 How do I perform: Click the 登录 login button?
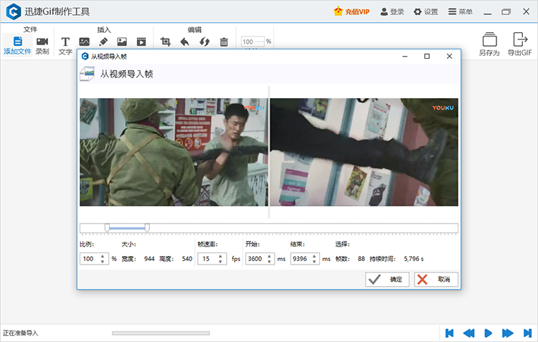(392, 11)
